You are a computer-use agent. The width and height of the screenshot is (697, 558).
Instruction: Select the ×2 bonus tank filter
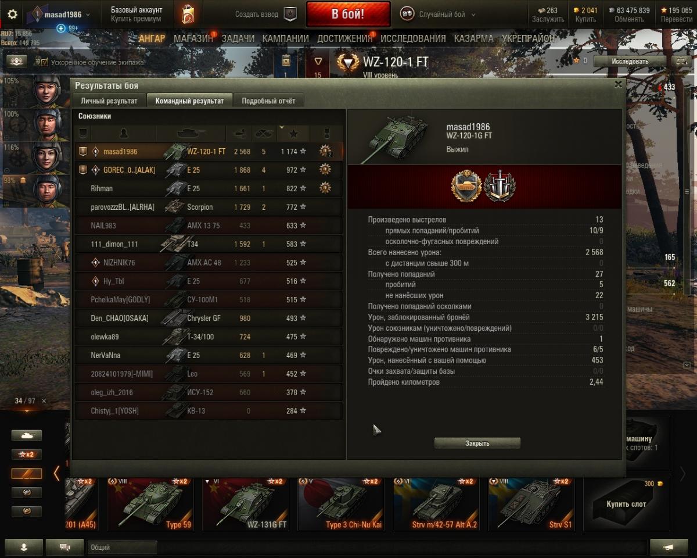[27, 454]
